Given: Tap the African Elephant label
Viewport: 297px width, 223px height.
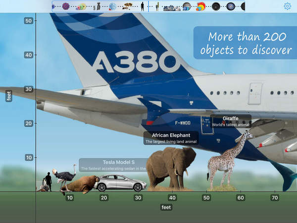Looking at the screenshot, I should [171, 138].
